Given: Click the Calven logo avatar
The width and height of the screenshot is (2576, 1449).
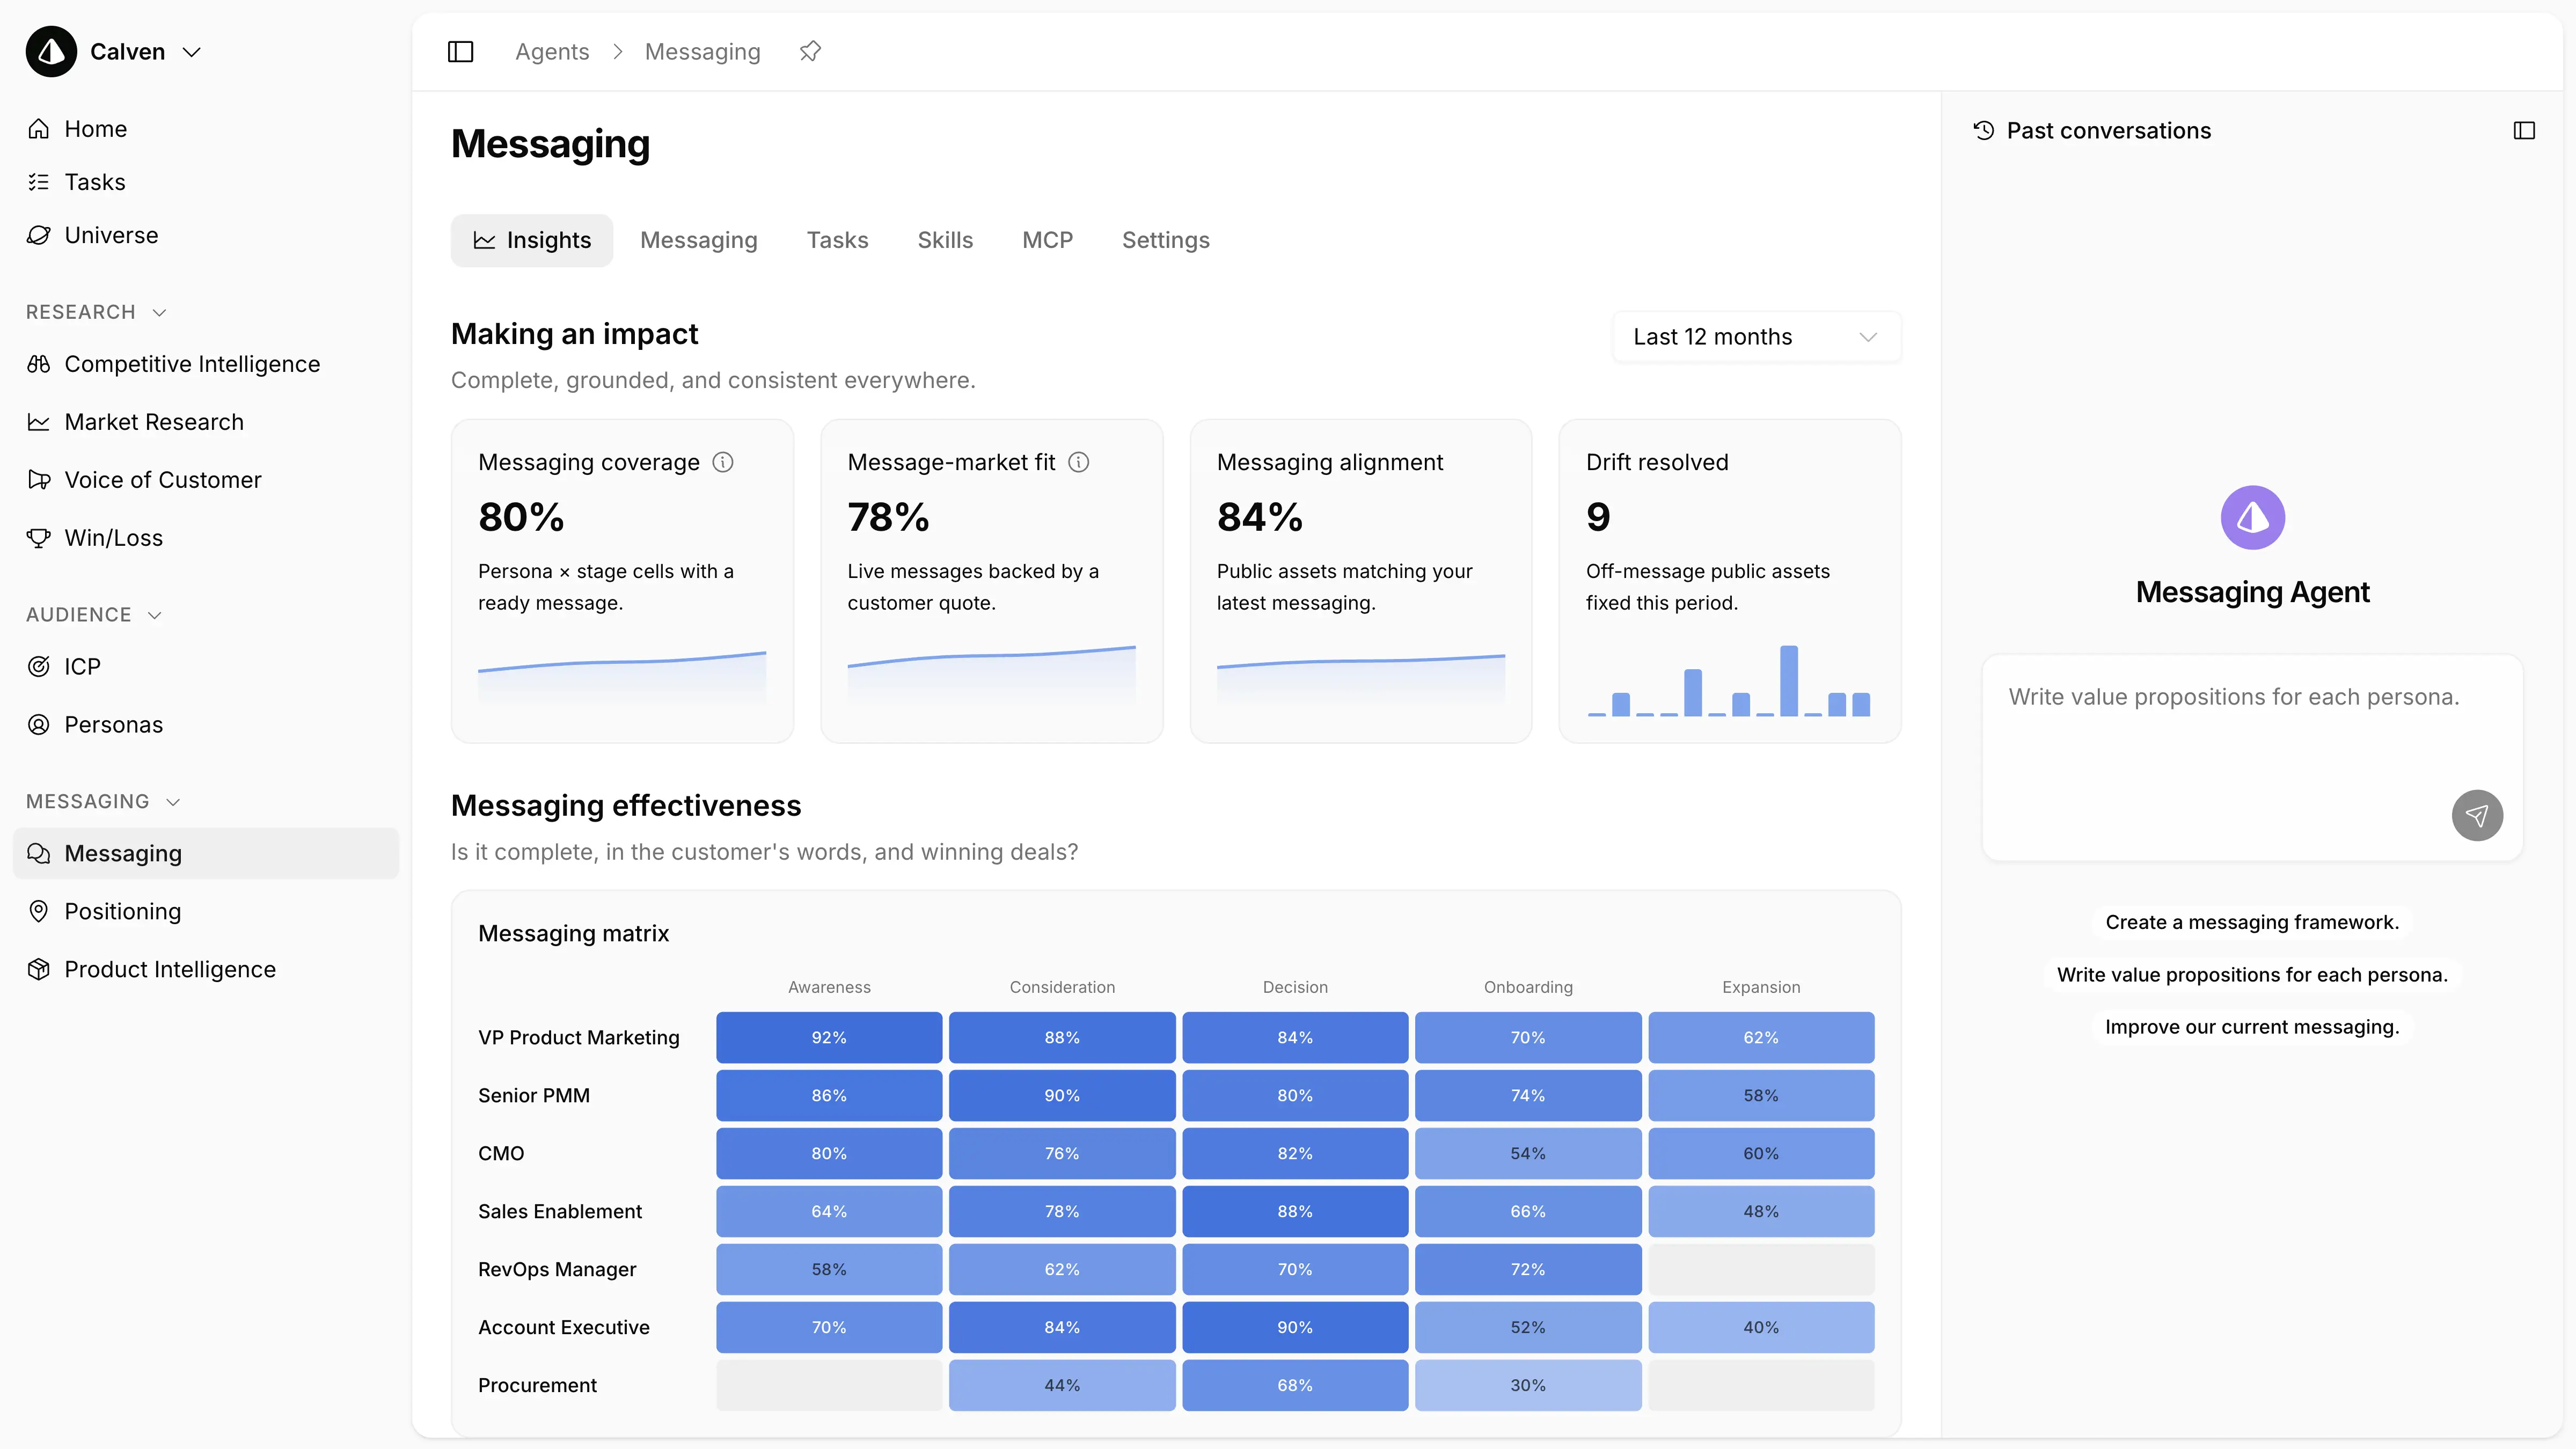Looking at the screenshot, I should (x=51, y=52).
